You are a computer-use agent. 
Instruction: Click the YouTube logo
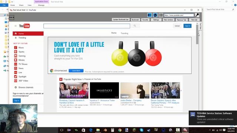coord(24,26)
